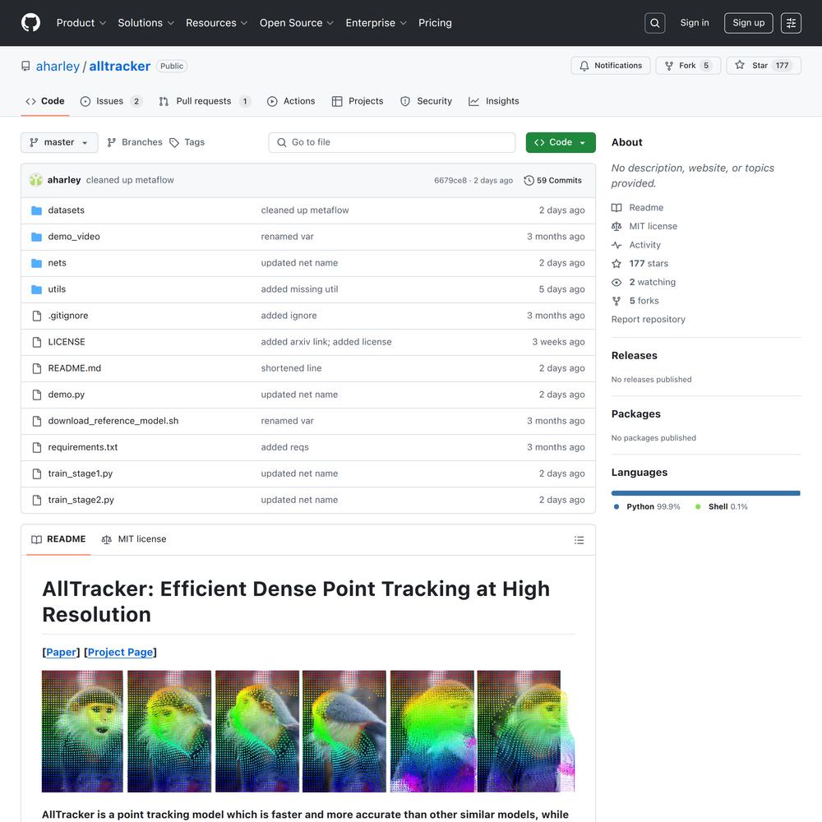Expand the Enterprise menu
This screenshot has height=822, width=822.
coord(376,22)
